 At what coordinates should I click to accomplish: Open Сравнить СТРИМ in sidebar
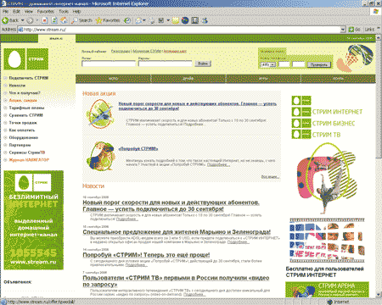coord(25,115)
